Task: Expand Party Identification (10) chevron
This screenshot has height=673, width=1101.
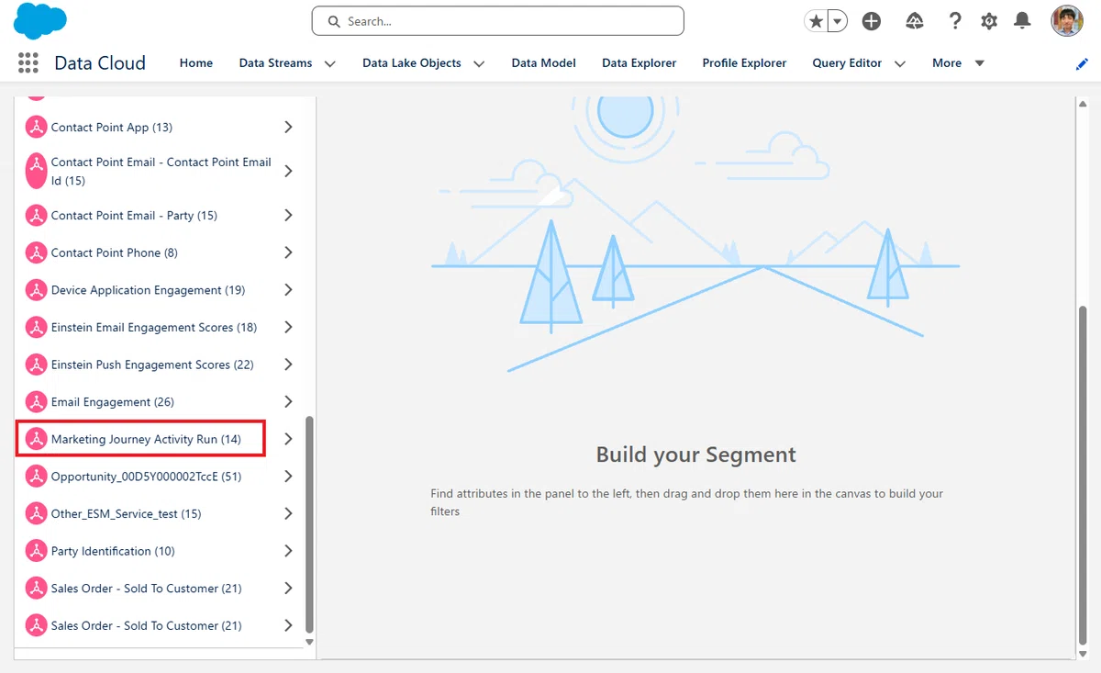Action: pyautogui.click(x=288, y=551)
